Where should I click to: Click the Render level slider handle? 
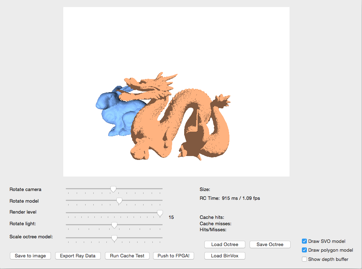click(160, 213)
